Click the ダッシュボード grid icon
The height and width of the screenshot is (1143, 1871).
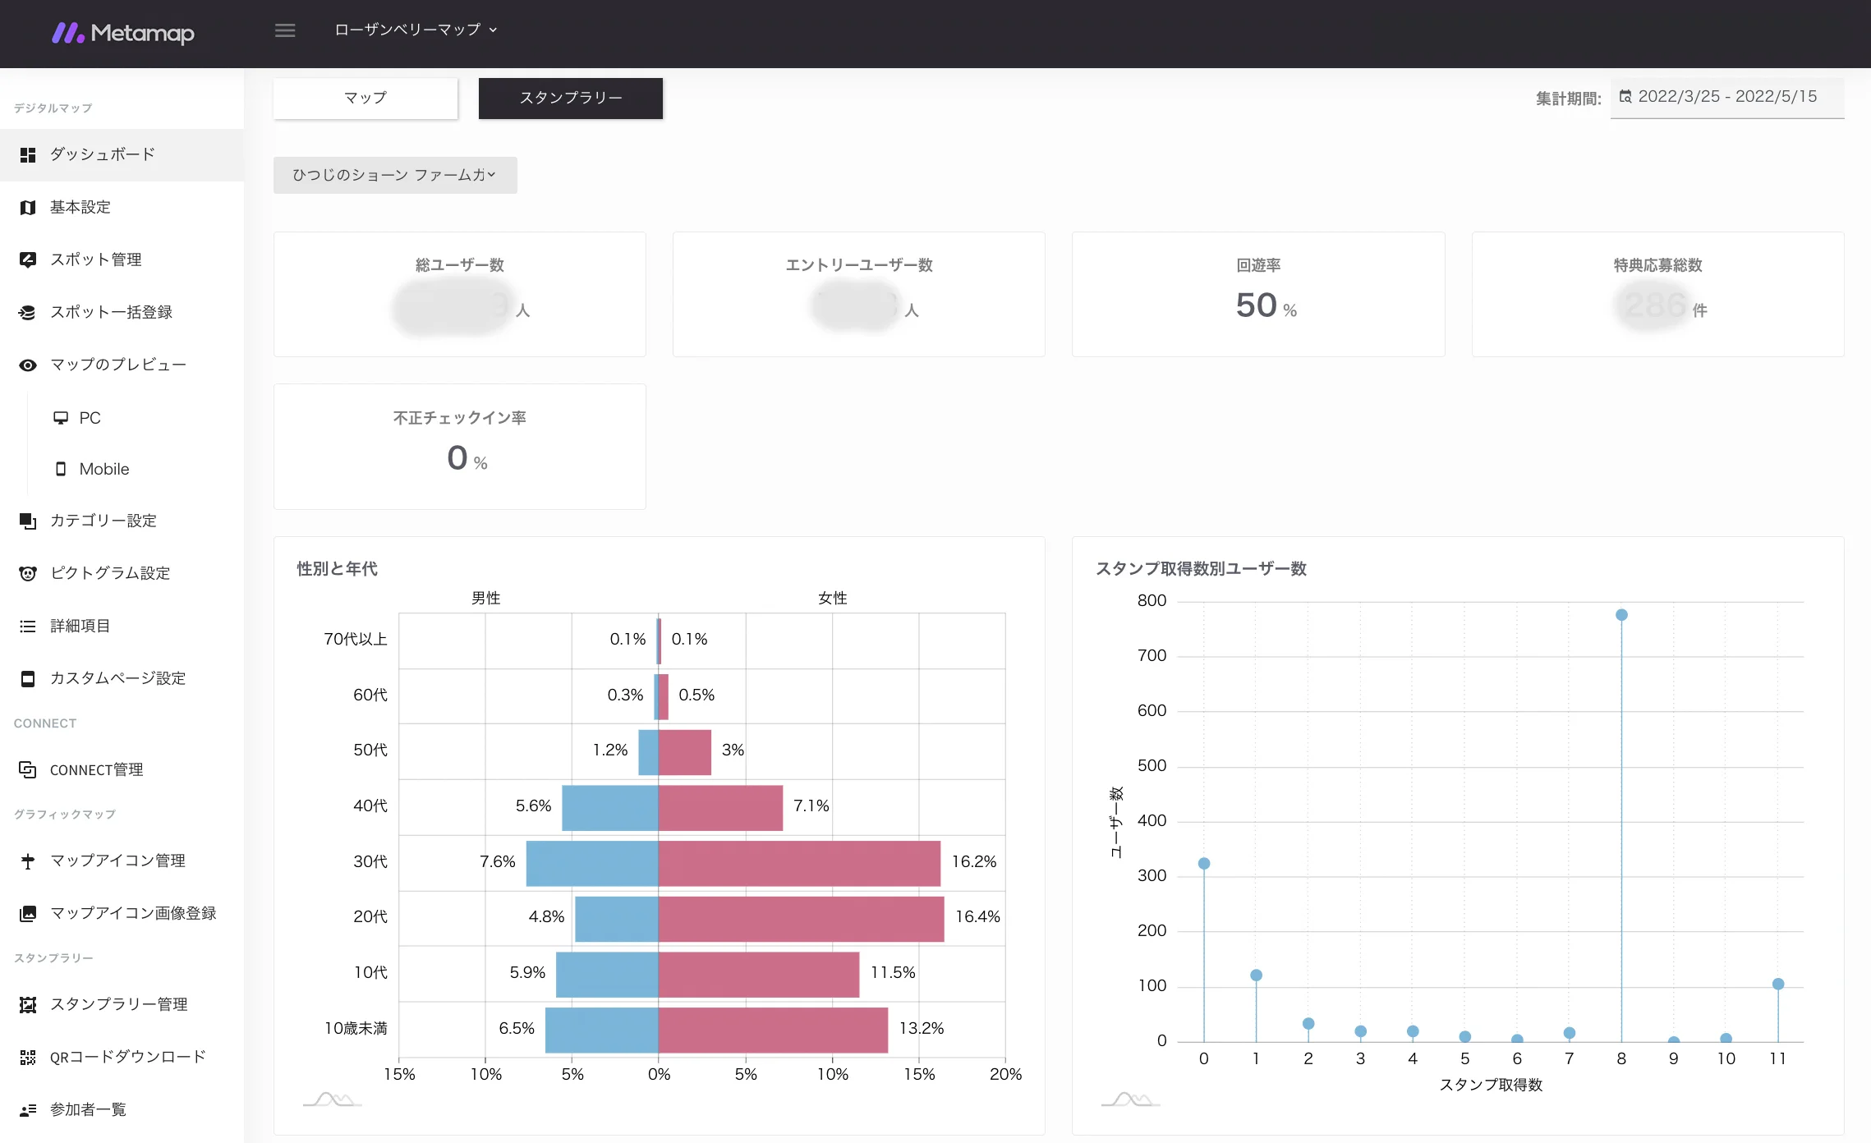tap(28, 154)
